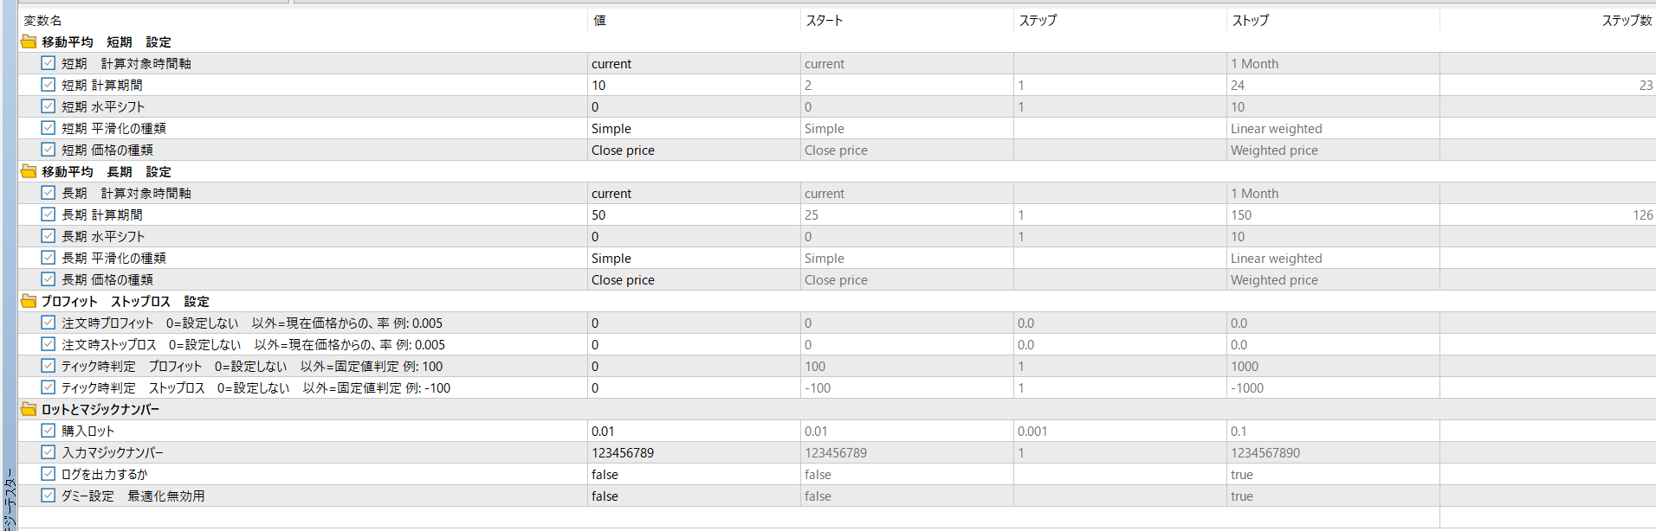Click the プロフィット ストップロス 設定 folder icon
Image resolution: width=1656 pixels, height=531 pixels.
pos(29,301)
